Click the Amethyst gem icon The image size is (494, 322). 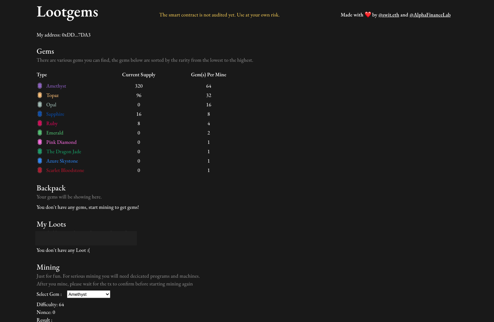[40, 86]
